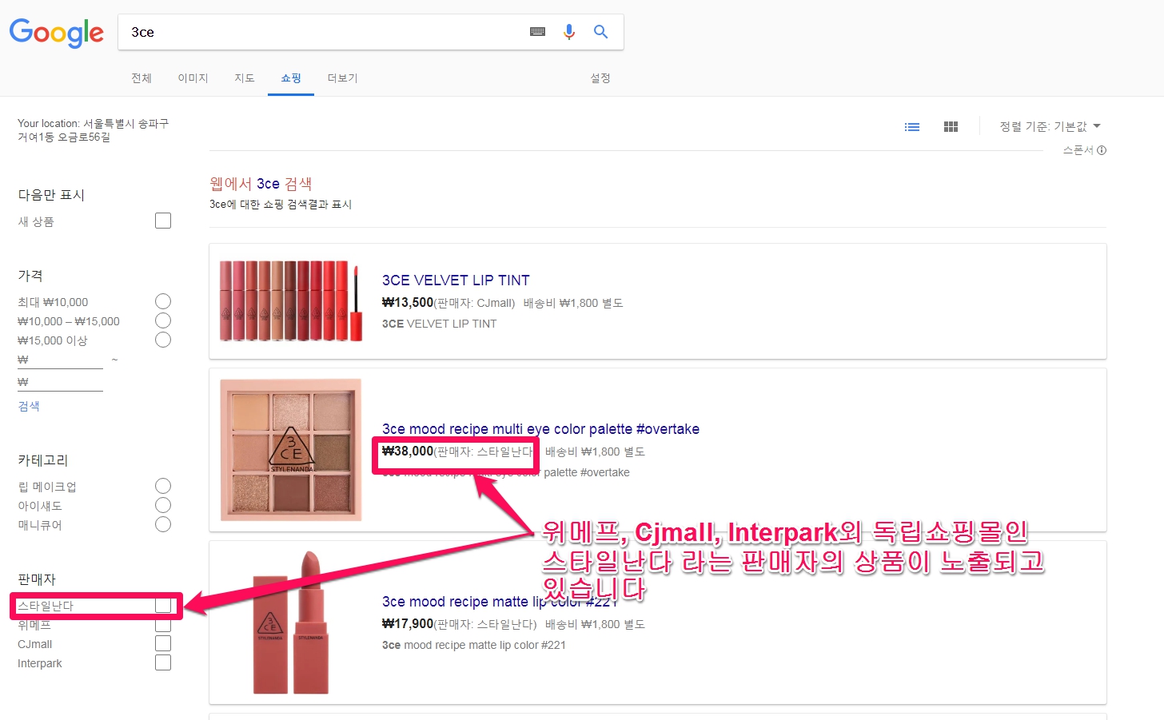The height and width of the screenshot is (720, 1164).
Task: Click the sponsored info icon
Action: (1102, 150)
